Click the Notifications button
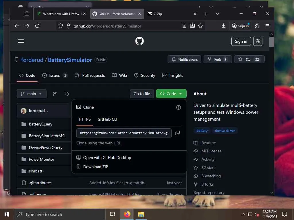Image resolution: width=294 pixels, height=220 pixels. pos(184,60)
